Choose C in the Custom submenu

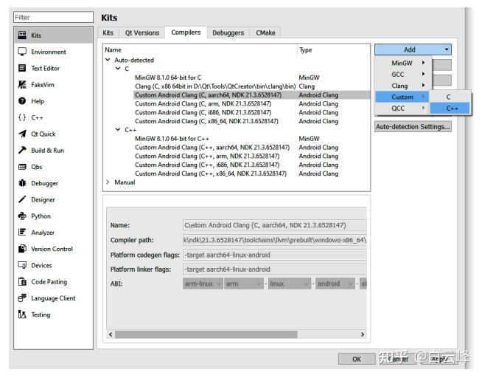click(450, 97)
